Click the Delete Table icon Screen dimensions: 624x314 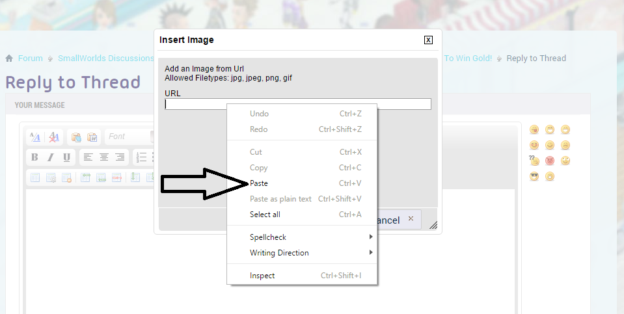66,177
